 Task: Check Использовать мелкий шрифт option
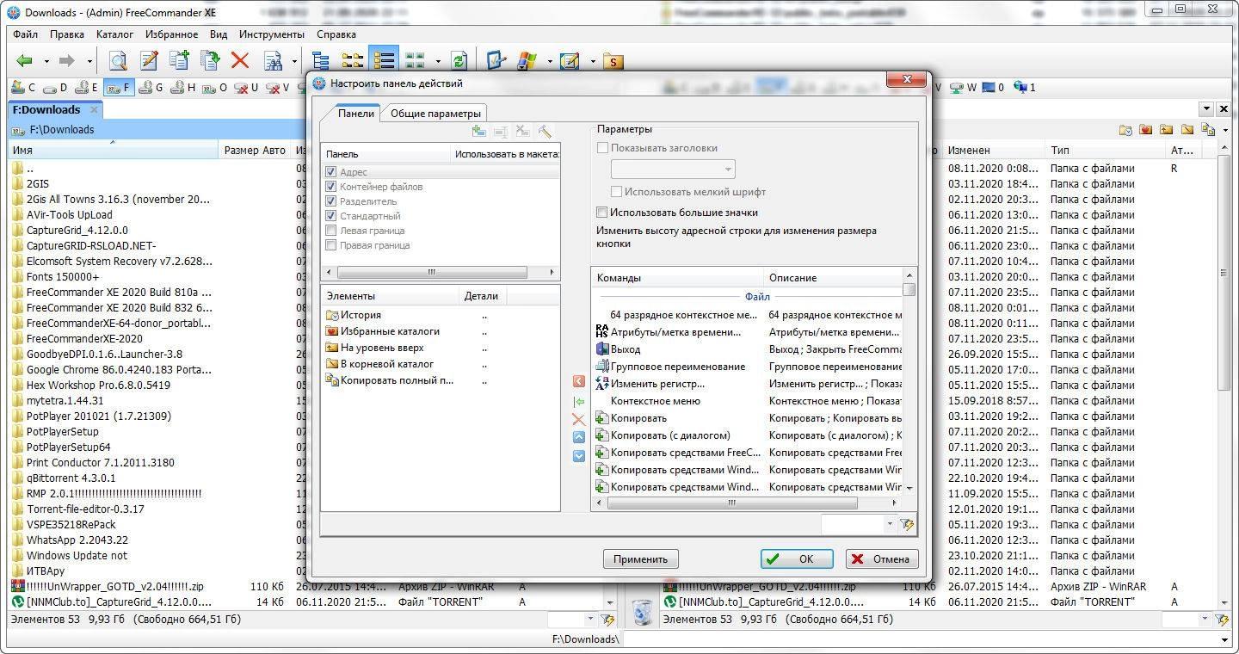click(x=616, y=192)
